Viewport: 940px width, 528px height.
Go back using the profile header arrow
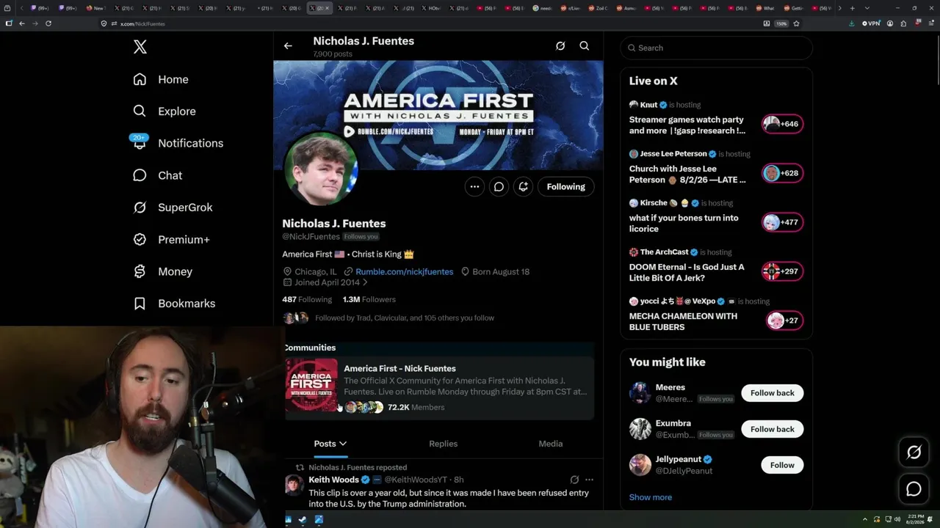coord(288,46)
